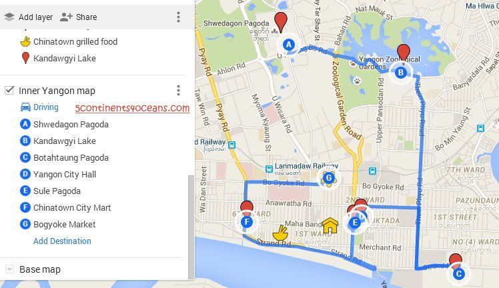Select marker B at Kandawgyi Lake on map
499x288 pixels.
[401, 73]
